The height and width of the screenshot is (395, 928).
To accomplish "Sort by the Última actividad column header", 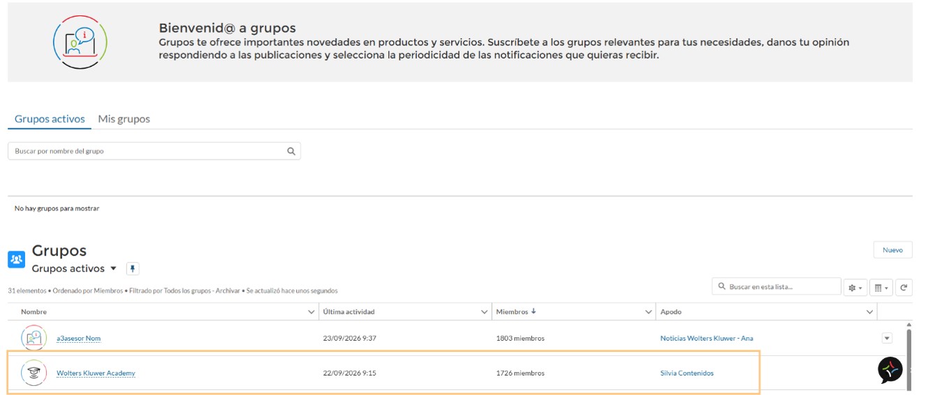I will pyautogui.click(x=349, y=312).
